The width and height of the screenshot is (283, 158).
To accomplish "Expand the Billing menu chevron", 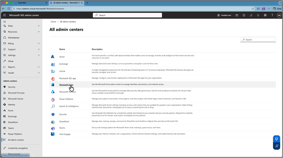I will pos(39,44).
